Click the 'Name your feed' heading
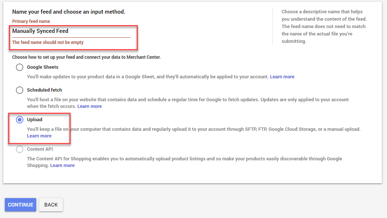This screenshot has height=218, width=387. pos(69,12)
